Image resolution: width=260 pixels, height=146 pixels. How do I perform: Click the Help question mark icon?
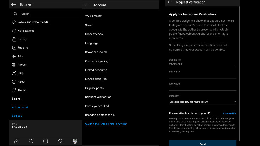tap(14, 73)
